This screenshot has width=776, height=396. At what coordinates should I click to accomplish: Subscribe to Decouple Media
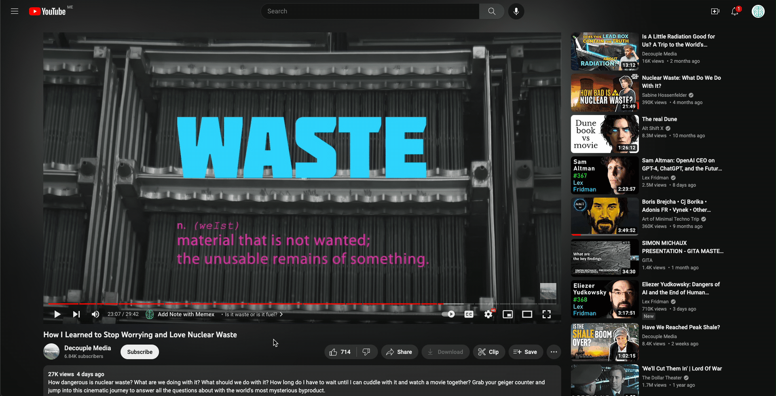pyautogui.click(x=140, y=352)
